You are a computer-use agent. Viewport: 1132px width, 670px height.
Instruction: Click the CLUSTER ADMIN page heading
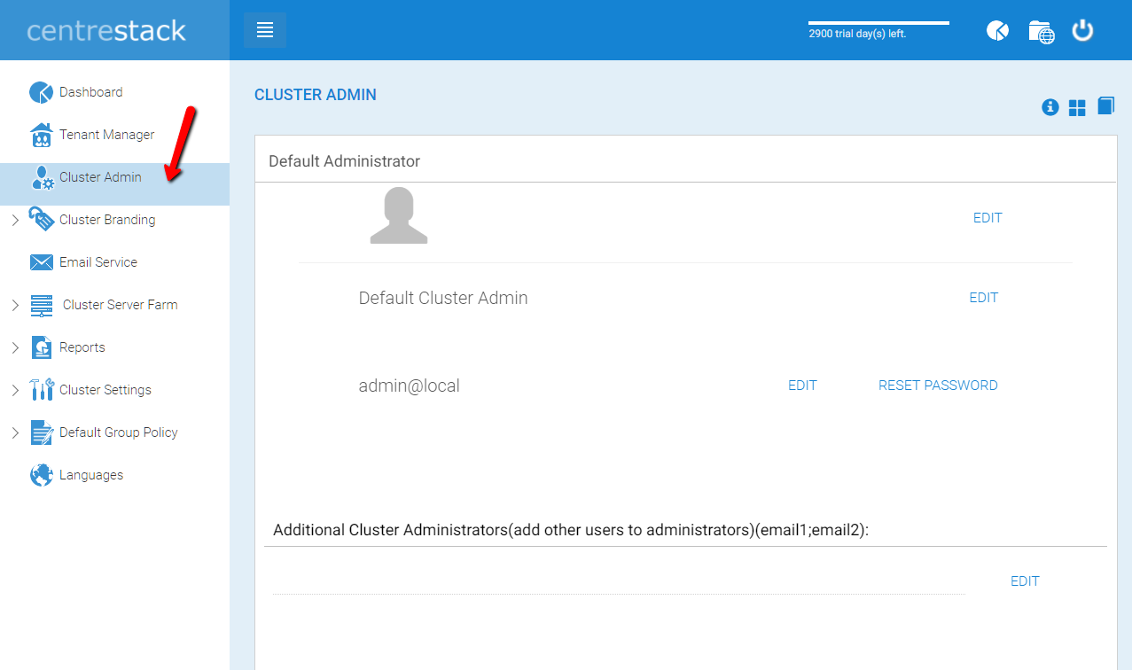[316, 95]
